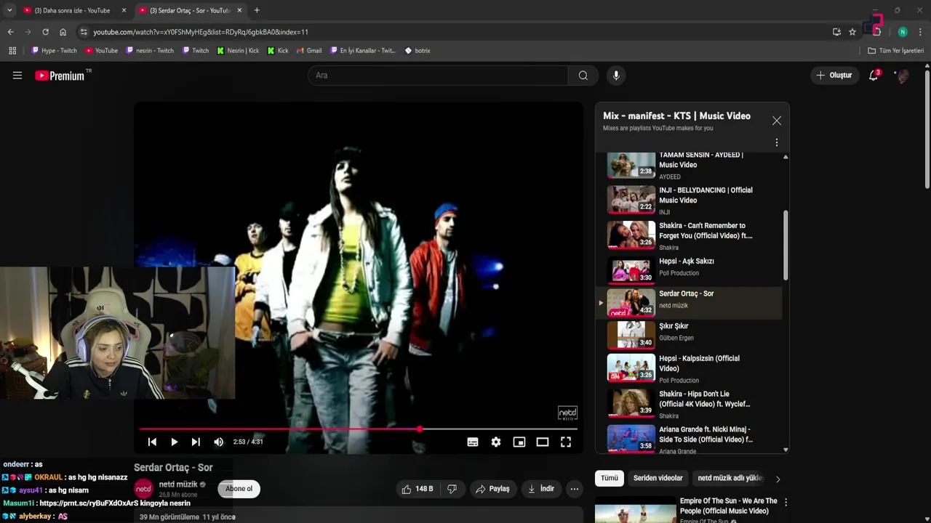931x523 pixels.
Task: Mute the video volume speaker icon
Action: (x=219, y=442)
